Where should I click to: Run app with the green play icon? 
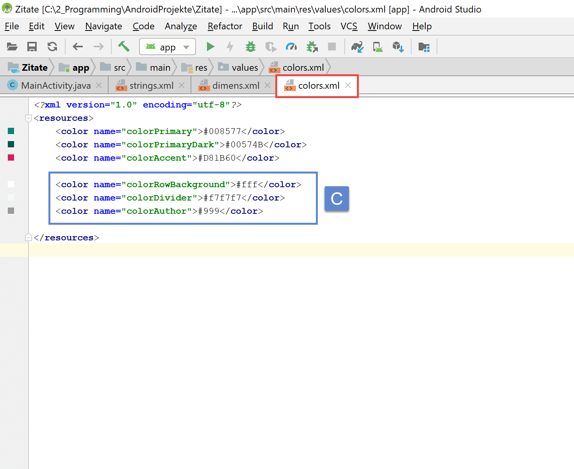210,47
